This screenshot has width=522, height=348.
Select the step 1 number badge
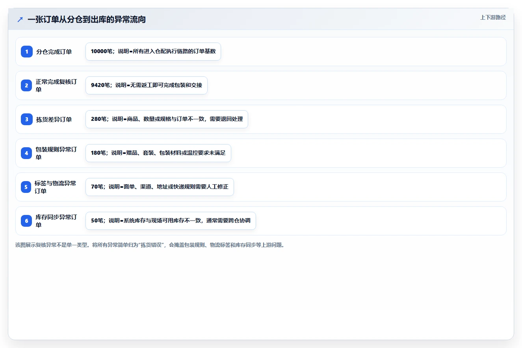click(x=27, y=52)
